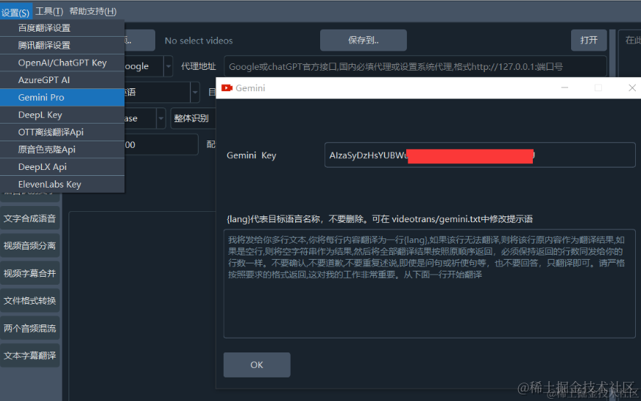This screenshot has width=641, height=401.
Task: Click the OK button
Action: click(x=257, y=365)
